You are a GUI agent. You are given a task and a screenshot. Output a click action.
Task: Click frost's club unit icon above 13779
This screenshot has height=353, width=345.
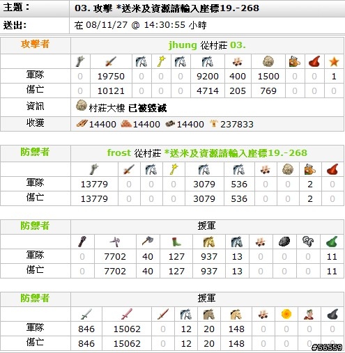coord(94,169)
